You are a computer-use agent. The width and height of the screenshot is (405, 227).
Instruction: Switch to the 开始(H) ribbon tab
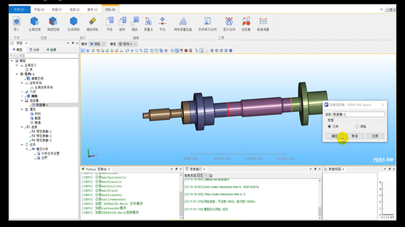[x=39, y=9]
